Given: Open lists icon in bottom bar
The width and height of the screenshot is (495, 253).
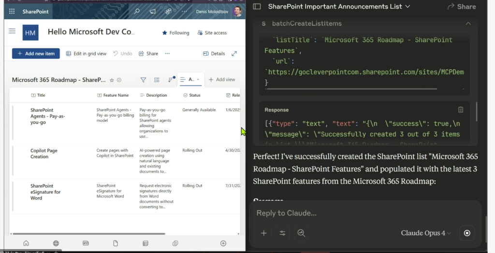Looking at the screenshot, I should pyautogui.click(x=145, y=243).
